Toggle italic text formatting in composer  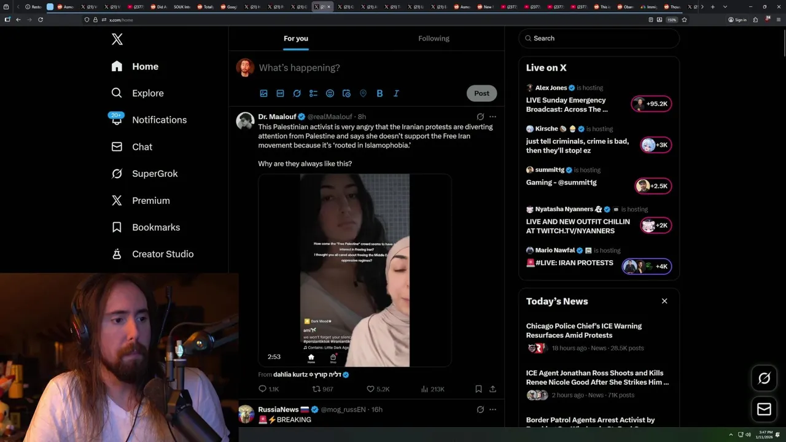click(396, 93)
